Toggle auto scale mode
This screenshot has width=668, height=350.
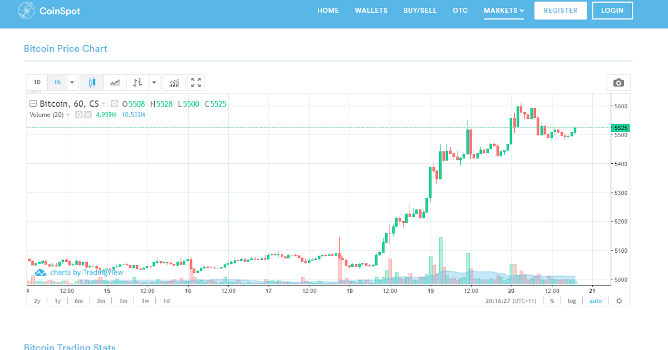(596, 301)
